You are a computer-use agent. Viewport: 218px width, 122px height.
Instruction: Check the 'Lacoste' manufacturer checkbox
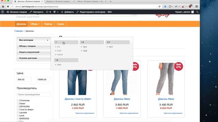18,113
